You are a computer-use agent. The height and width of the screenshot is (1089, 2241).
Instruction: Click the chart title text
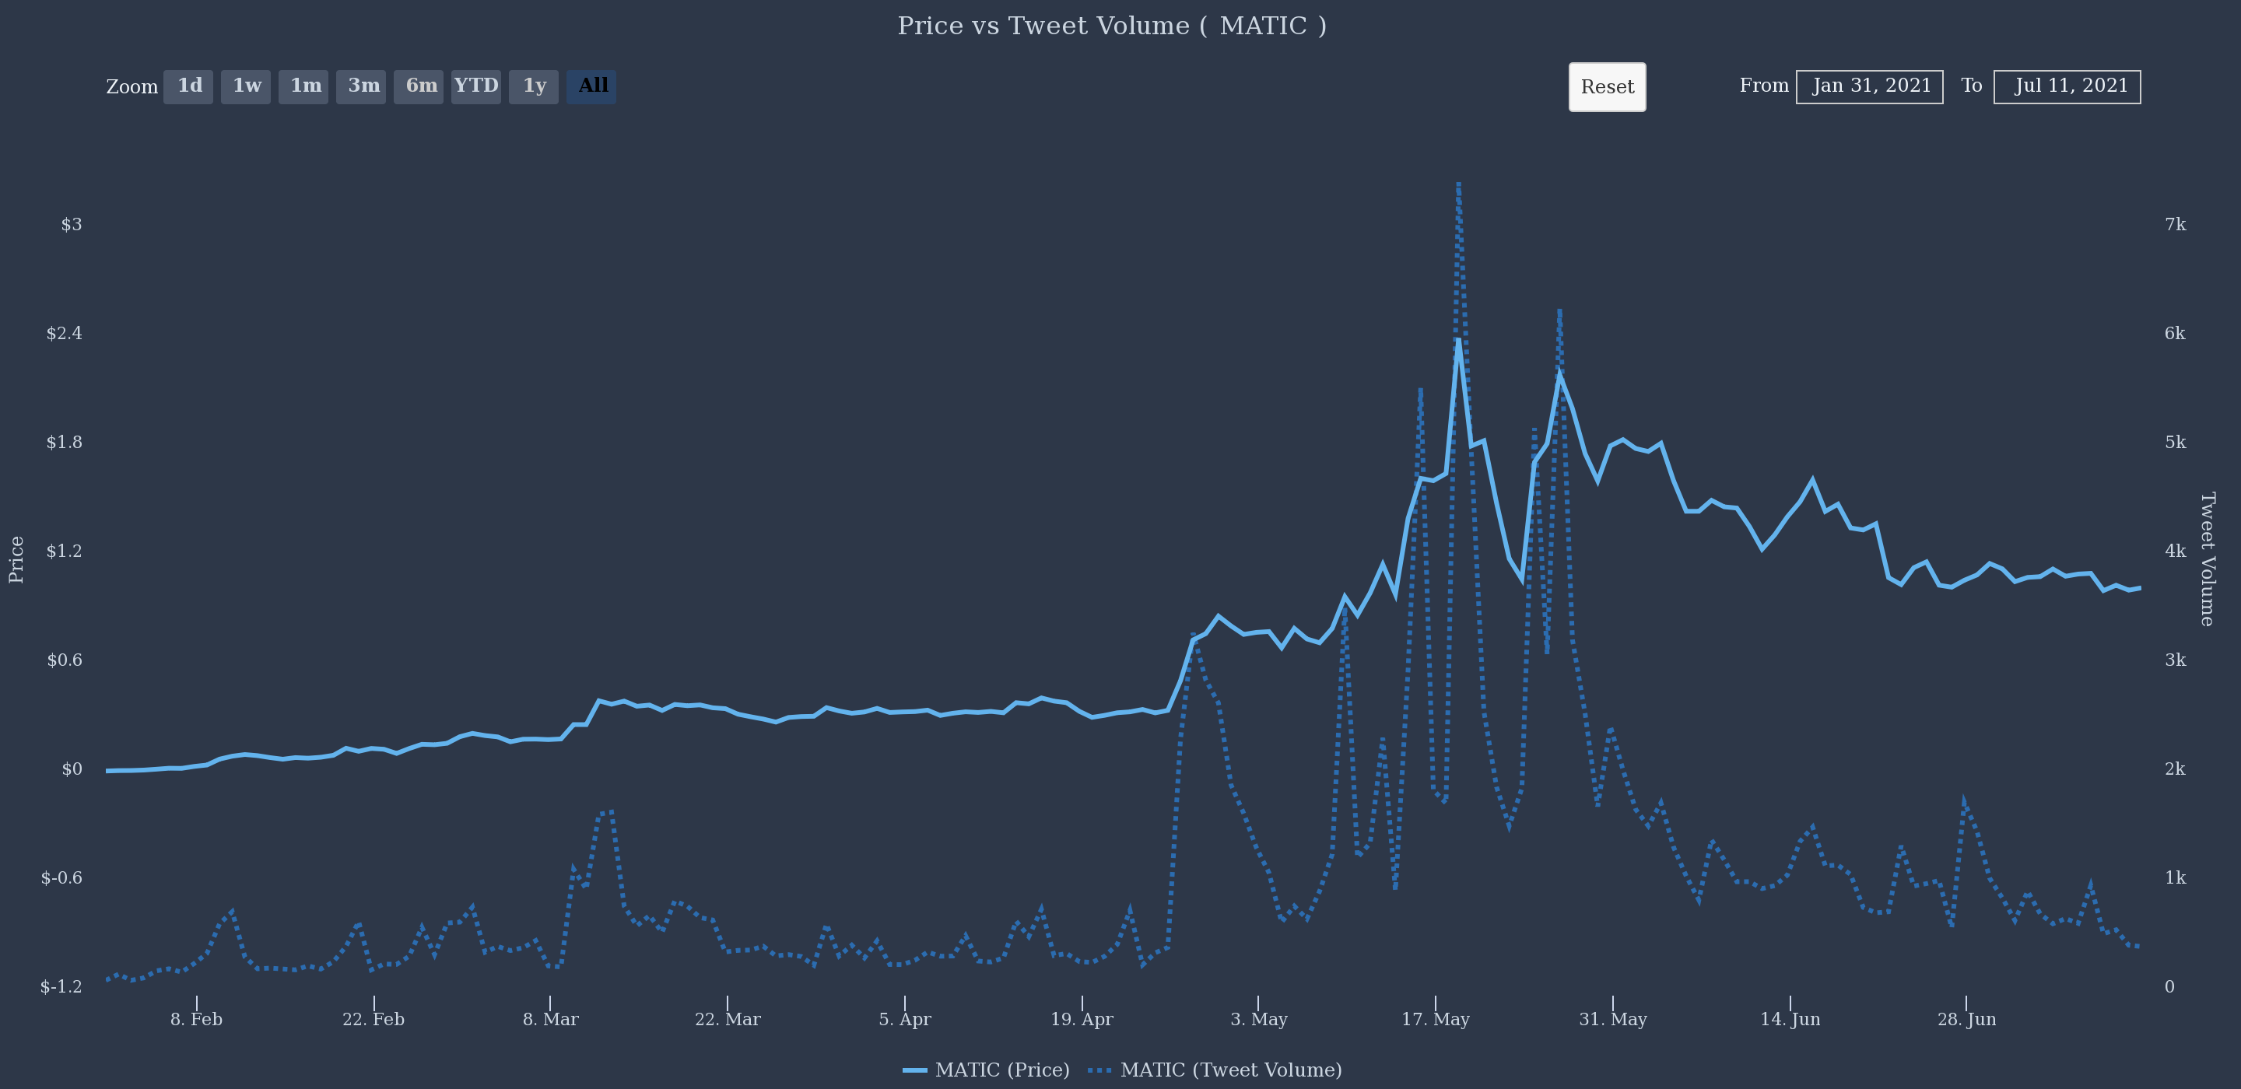(x=1112, y=26)
